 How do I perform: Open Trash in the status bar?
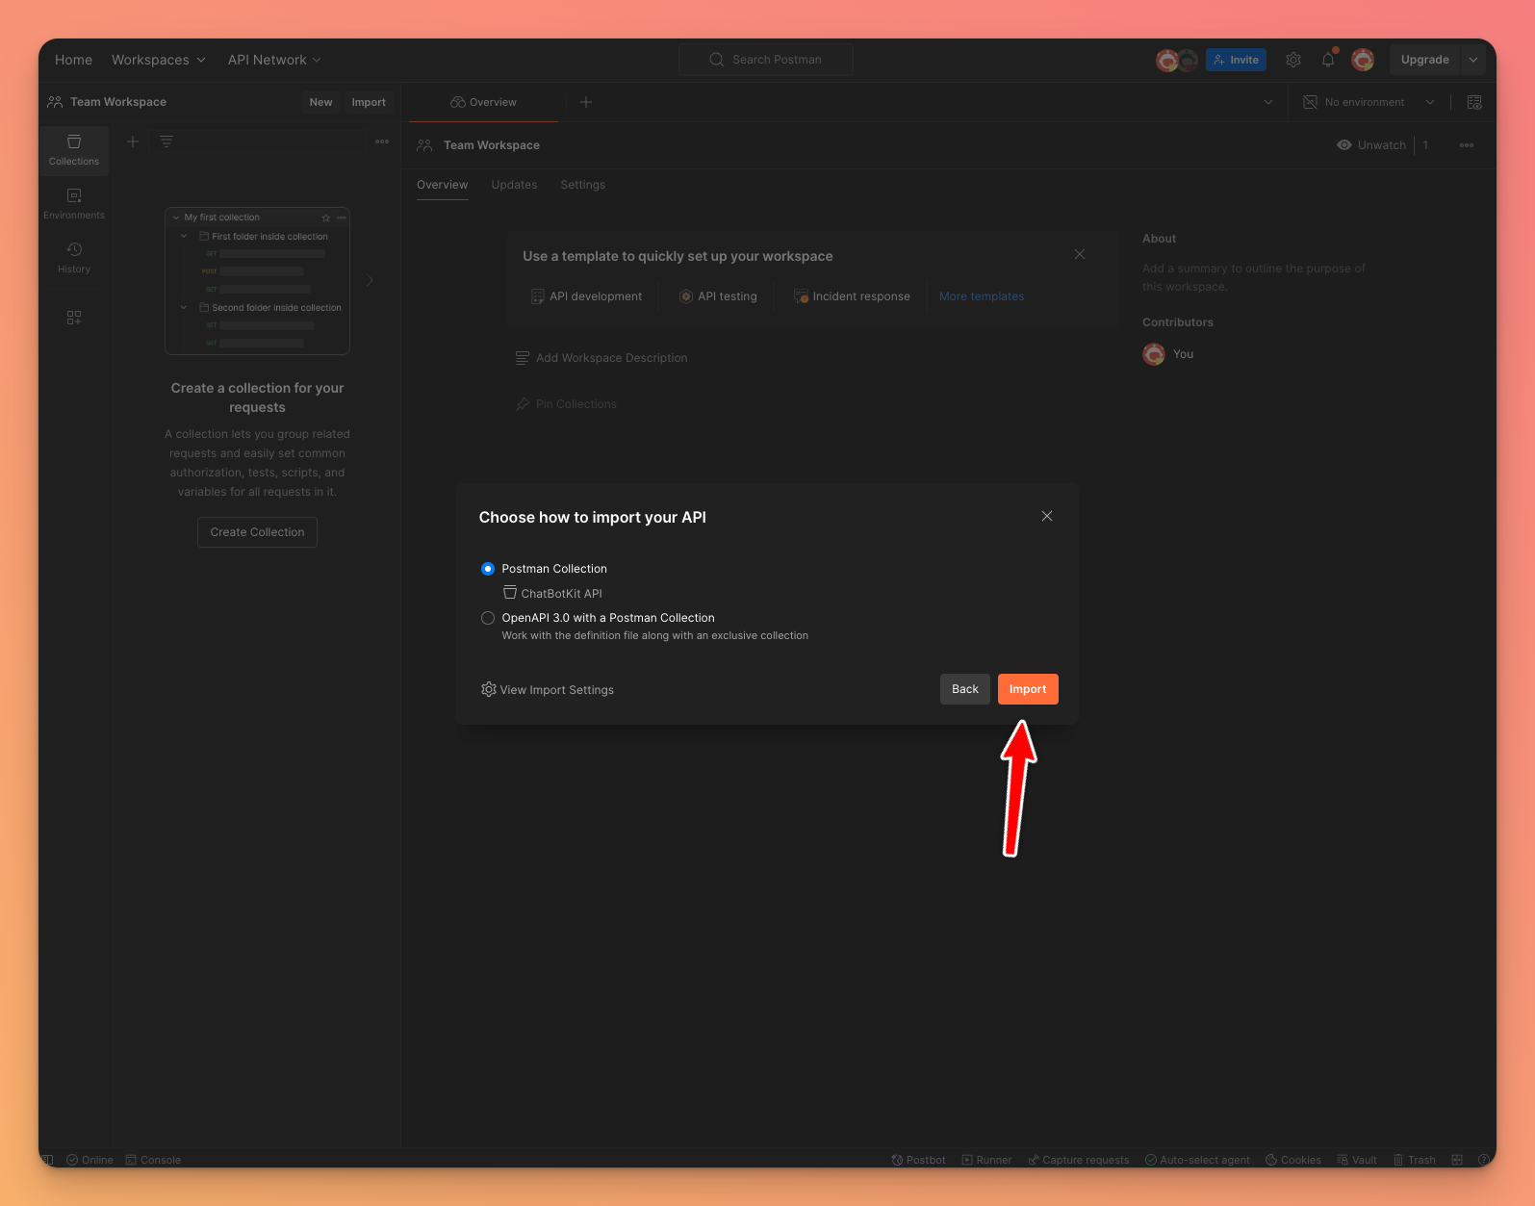(1414, 1160)
